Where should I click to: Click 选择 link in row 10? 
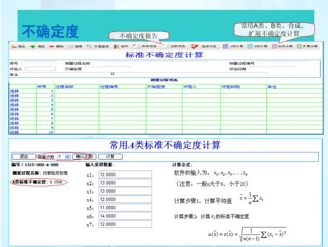click(14, 132)
